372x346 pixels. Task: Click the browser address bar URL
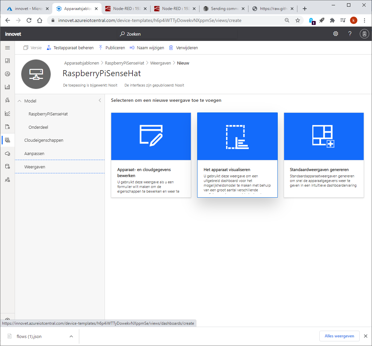coord(150,20)
